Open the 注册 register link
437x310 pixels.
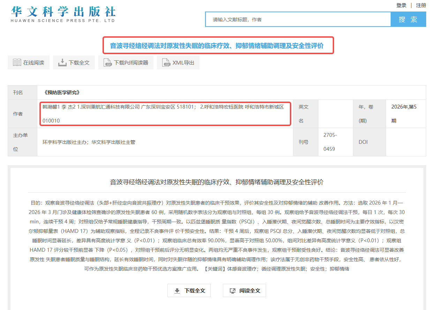pyautogui.click(x=421, y=5)
